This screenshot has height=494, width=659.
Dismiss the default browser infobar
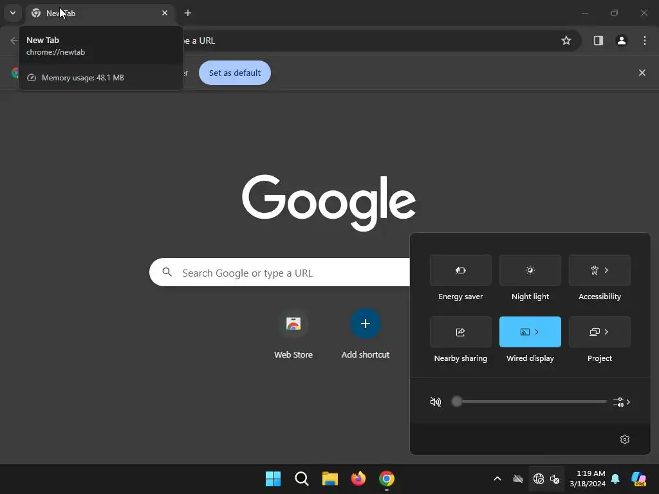pos(642,73)
